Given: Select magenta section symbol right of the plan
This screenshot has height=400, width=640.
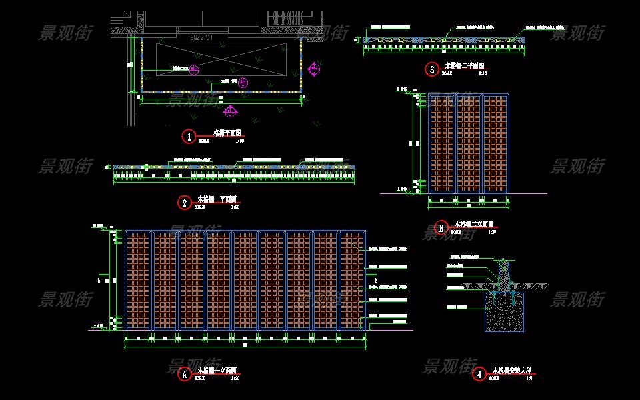Looking at the screenshot, I should tap(313, 67).
